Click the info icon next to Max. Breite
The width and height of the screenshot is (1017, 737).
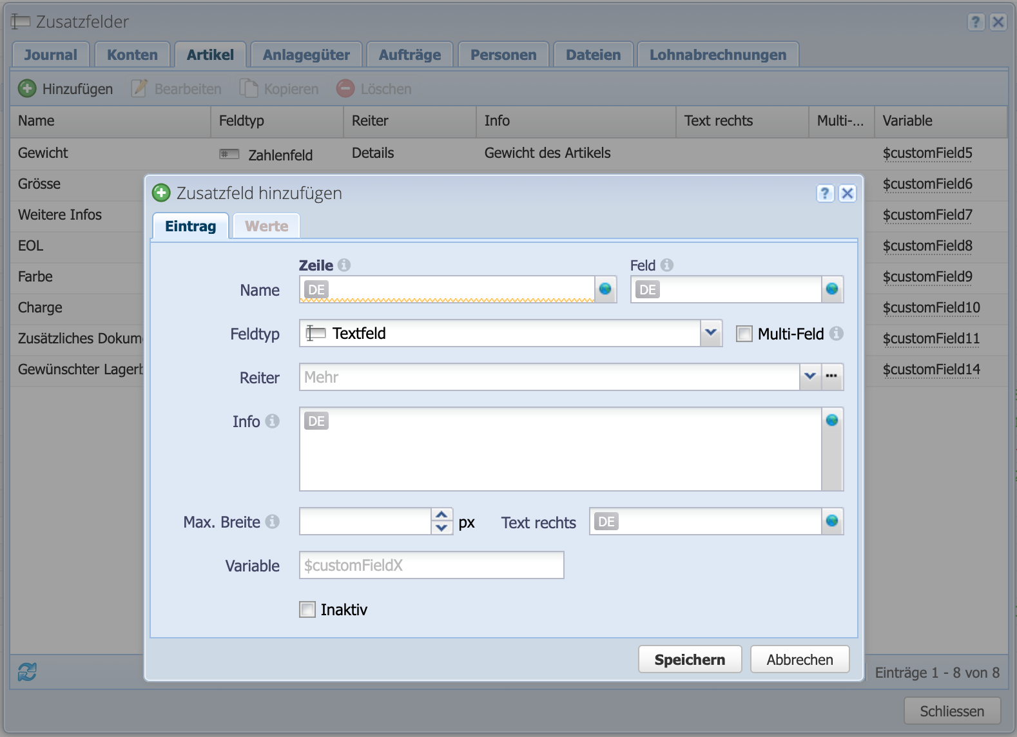click(273, 522)
